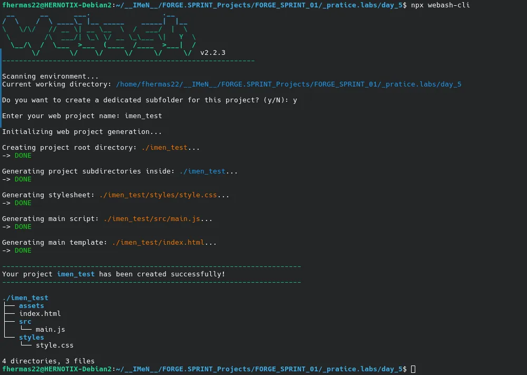Image resolution: width=527 pixels, height=375 pixels.
Task: Click the webash ASCII art logo
Action: pos(99,35)
